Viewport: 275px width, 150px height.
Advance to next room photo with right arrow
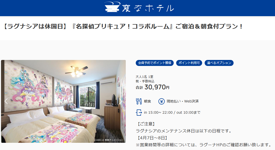point(121,101)
